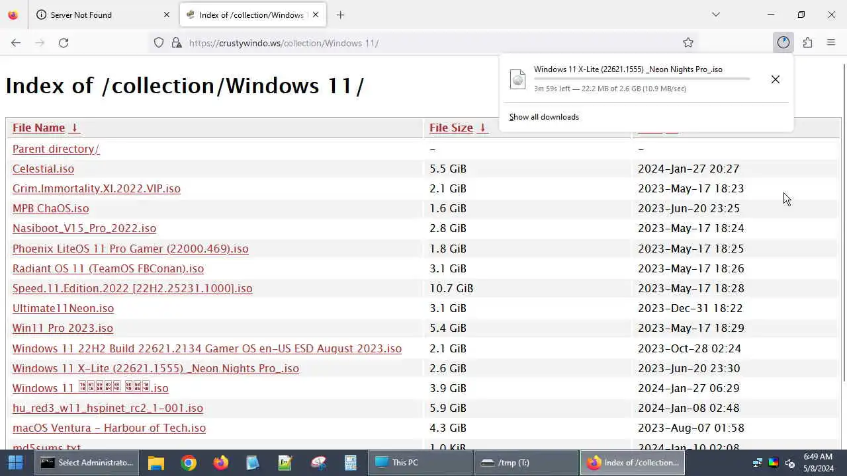Sort by the File Name column header
The image size is (847, 476).
38,128
